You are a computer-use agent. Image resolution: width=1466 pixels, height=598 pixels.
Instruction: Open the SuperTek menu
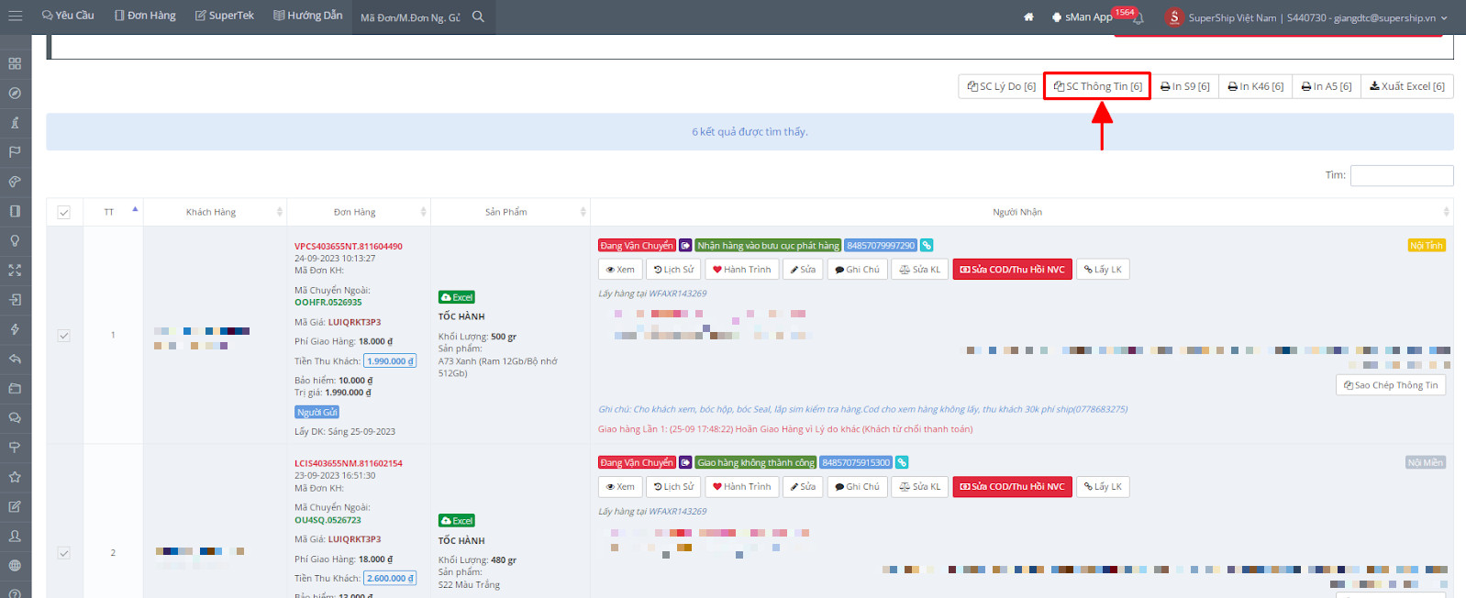click(x=225, y=16)
